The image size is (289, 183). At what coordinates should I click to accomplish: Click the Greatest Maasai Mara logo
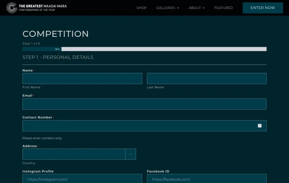[x=37, y=8]
